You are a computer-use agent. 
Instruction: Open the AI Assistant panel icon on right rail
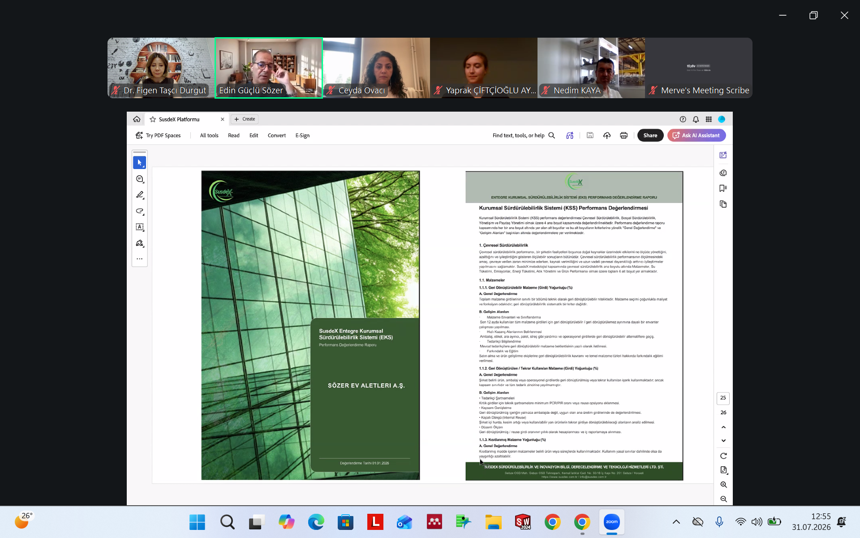pyautogui.click(x=723, y=155)
